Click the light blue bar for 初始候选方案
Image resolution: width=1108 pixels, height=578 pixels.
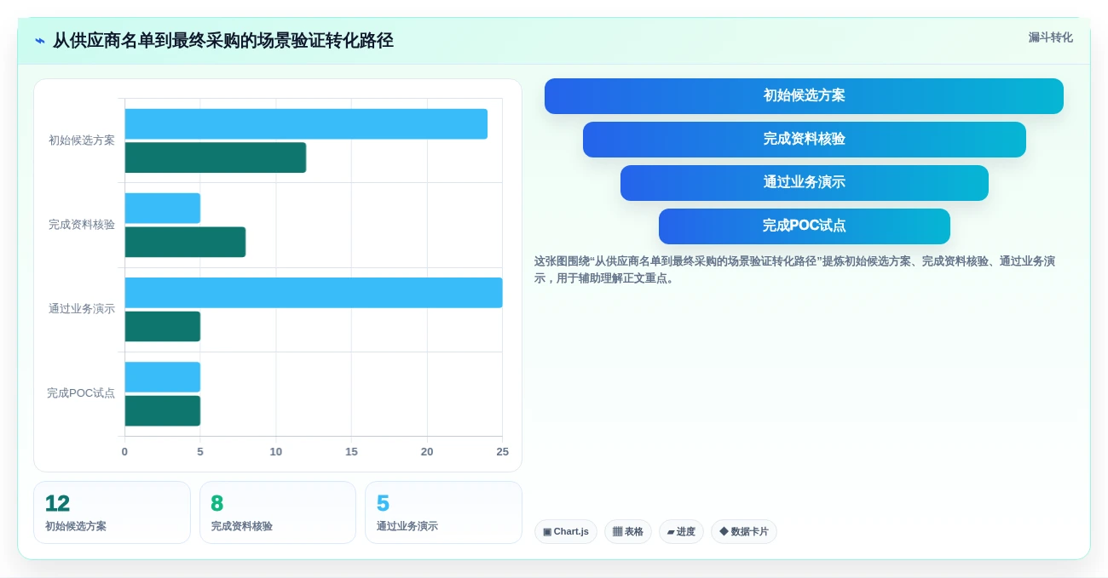tap(306, 124)
